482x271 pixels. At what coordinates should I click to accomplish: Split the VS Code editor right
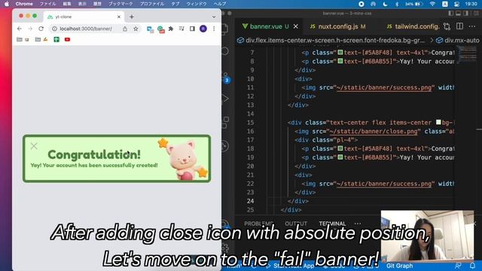459,26
